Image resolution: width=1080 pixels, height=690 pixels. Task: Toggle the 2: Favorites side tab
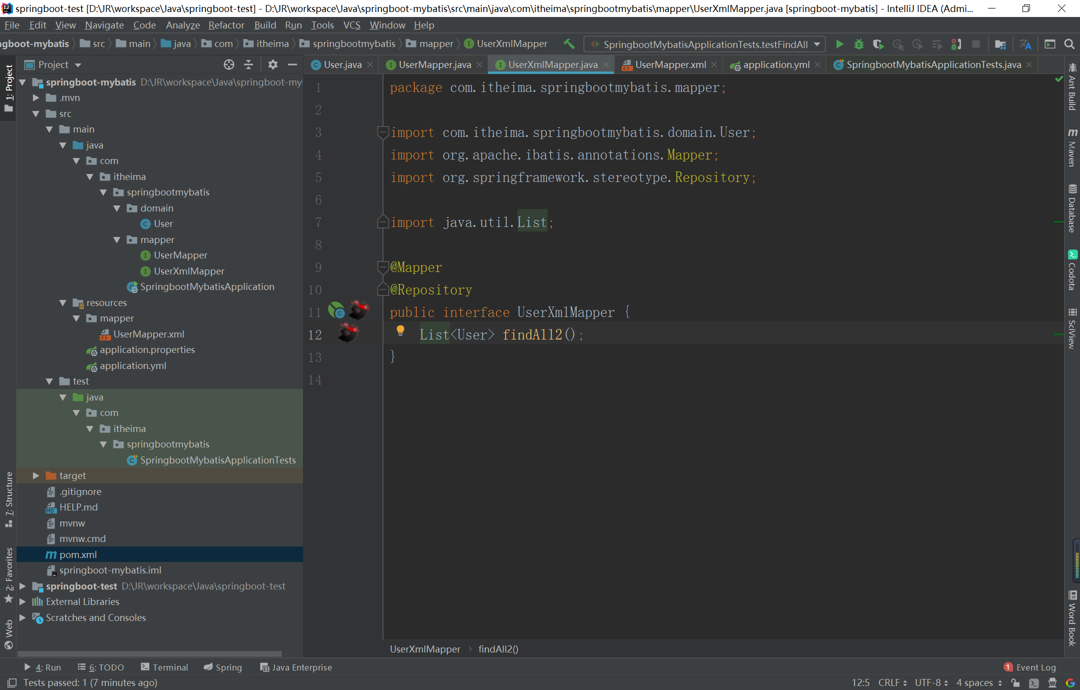click(8, 575)
